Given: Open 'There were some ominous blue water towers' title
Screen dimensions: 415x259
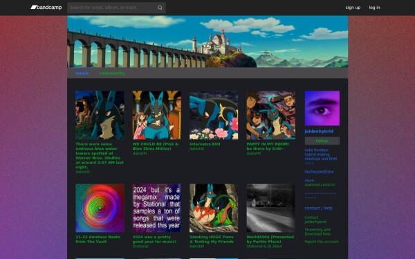Looking at the screenshot, I should coord(100,155).
